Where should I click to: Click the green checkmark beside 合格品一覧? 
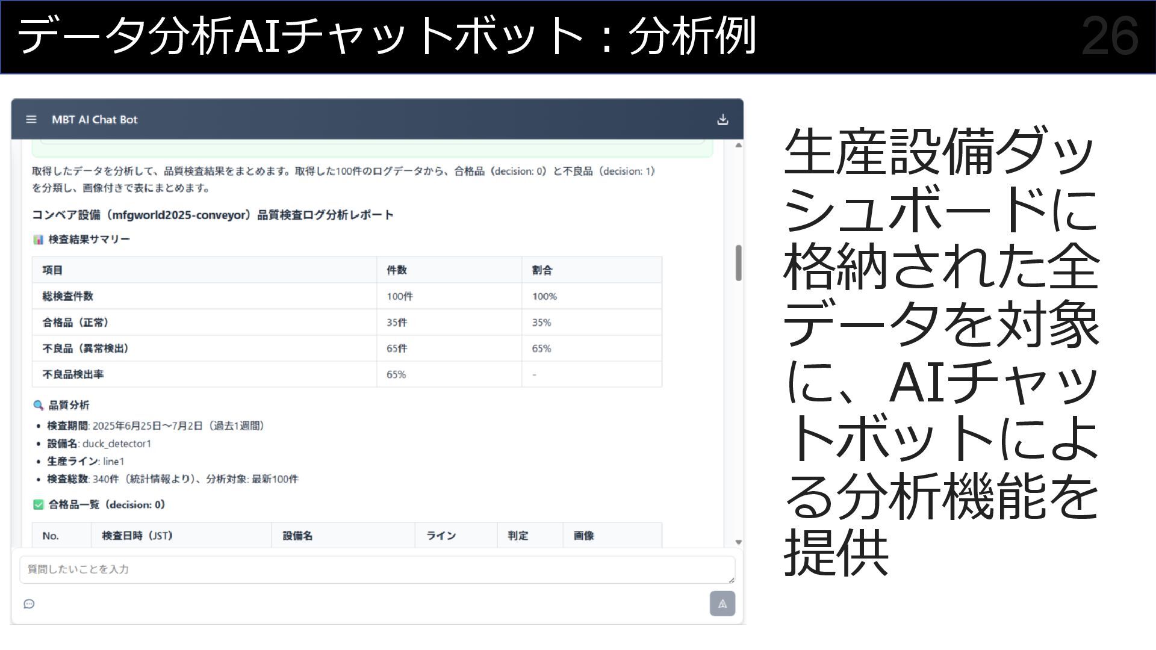click(38, 505)
